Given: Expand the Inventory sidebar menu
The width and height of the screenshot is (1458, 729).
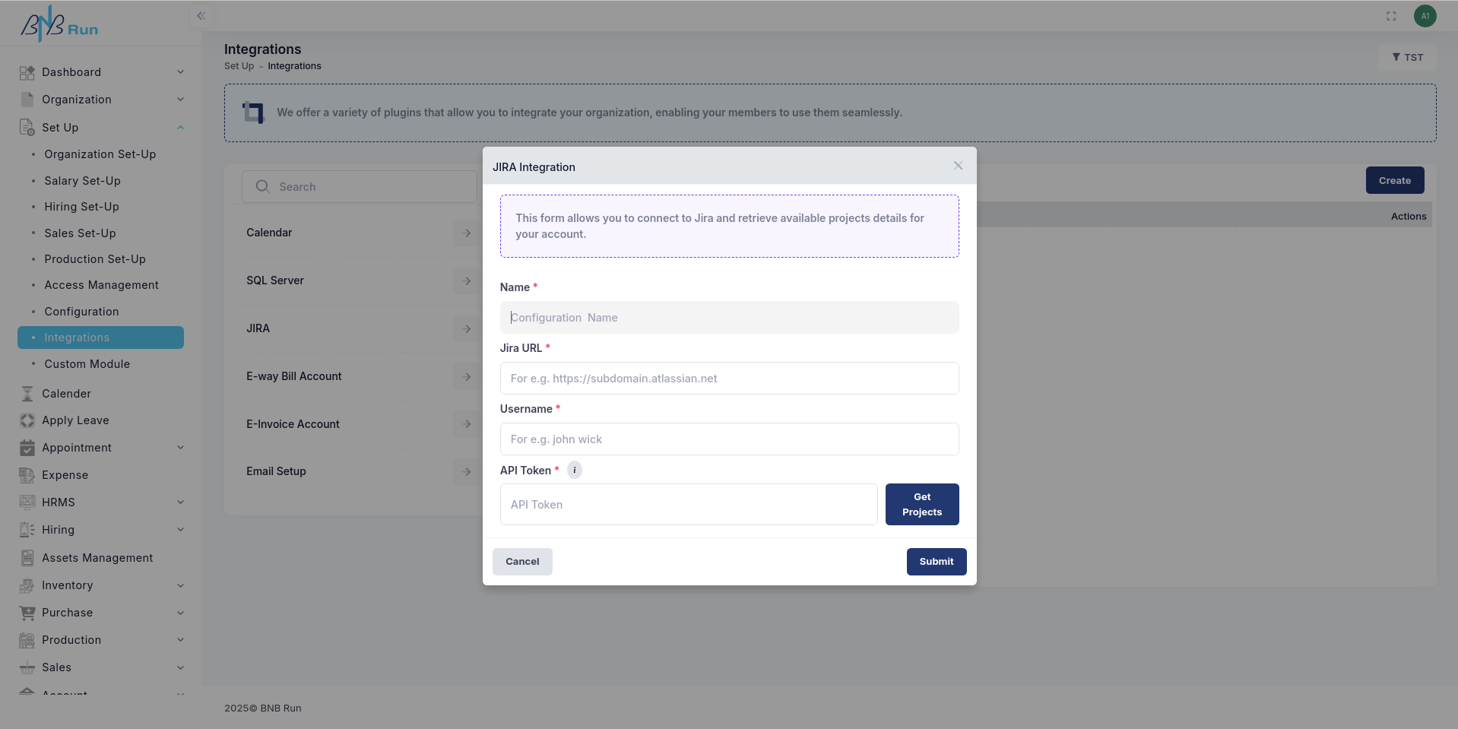Looking at the screenshot, I should click(x=180, y=585).
